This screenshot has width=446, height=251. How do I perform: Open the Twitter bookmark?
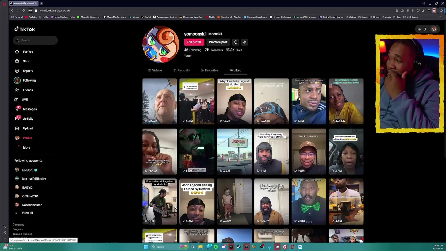44,17
